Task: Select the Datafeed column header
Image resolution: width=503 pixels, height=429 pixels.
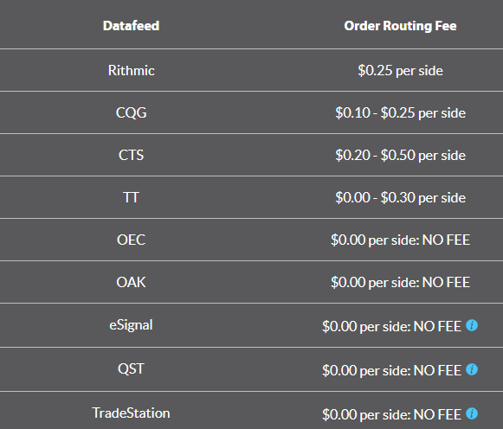Action: click(x=131, y=26)
